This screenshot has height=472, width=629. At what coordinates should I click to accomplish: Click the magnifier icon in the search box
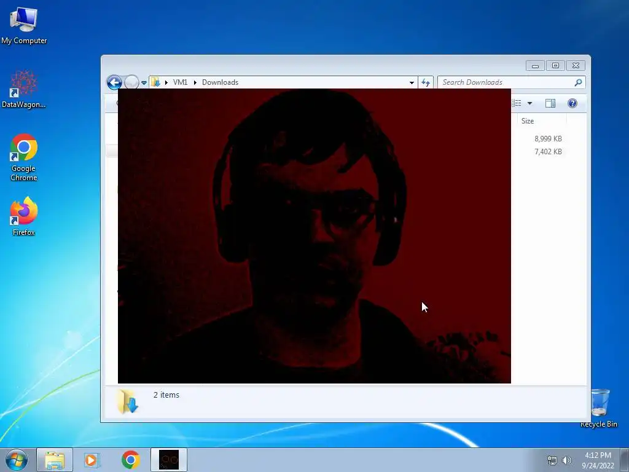pyautogui.click(x=578, y=82)
